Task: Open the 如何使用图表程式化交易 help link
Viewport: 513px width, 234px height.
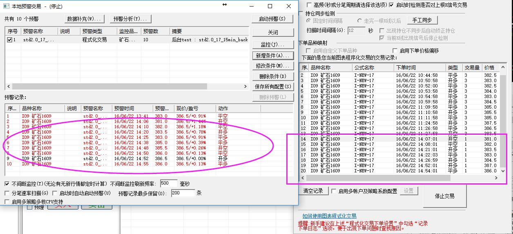Action: (x=329, y=216)
